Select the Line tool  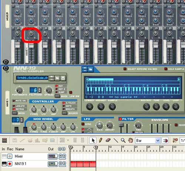click(x=115, y=140)
